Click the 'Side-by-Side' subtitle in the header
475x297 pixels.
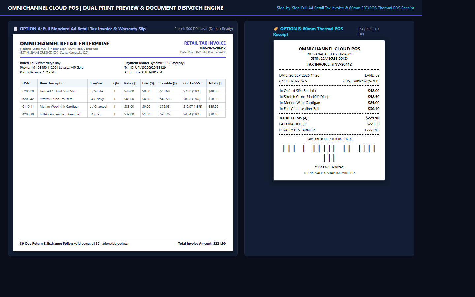point(345,8)
